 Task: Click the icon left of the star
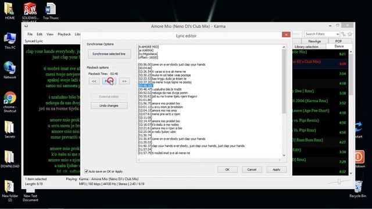pyautogui.click(x=344, y=34)
